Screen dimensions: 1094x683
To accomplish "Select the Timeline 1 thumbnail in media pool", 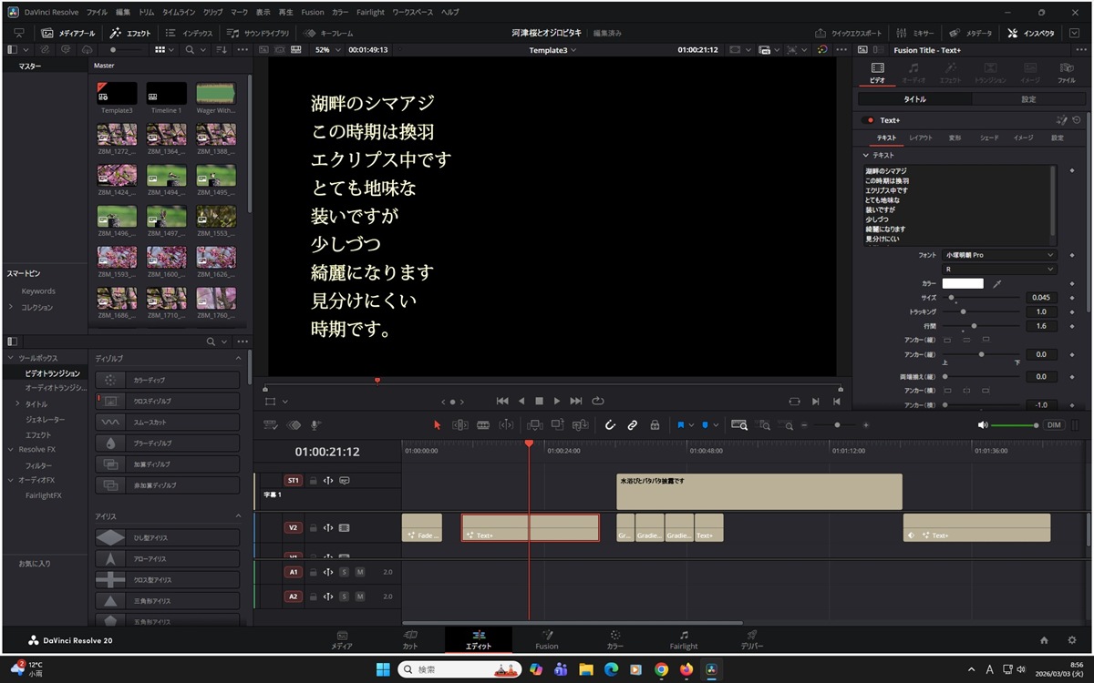I will (166, 95).
